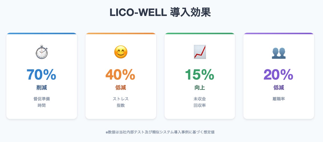Click the blue top bar of first card

point(42,34)
